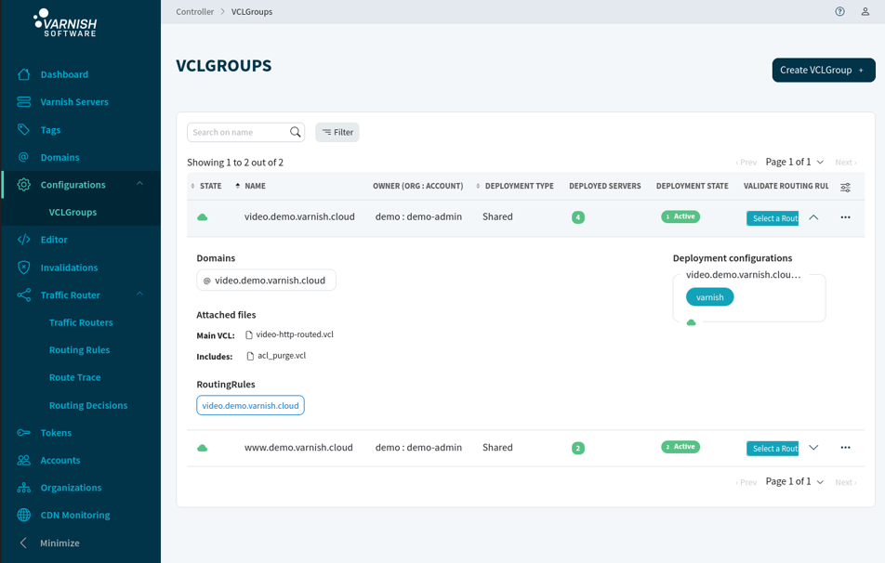The height and width of the screenshot is (563, 885).
Task: Open the user account icon
Action: point(865,11)
